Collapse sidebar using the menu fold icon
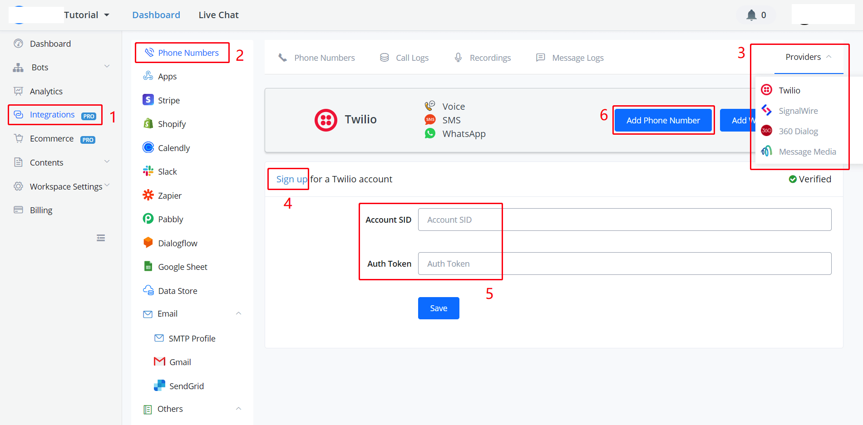863x425 pixels. (101, 238)
